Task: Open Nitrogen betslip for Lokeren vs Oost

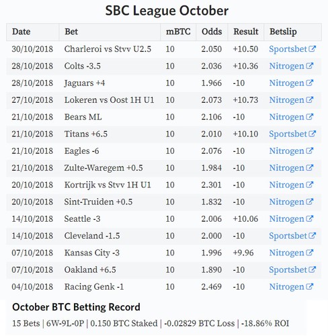Action: (x=286, y=100)
